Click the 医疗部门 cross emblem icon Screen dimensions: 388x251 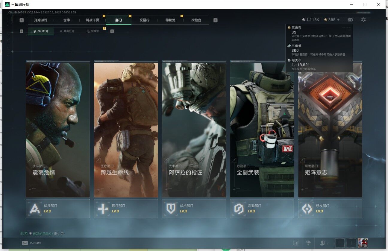(103, 209)
